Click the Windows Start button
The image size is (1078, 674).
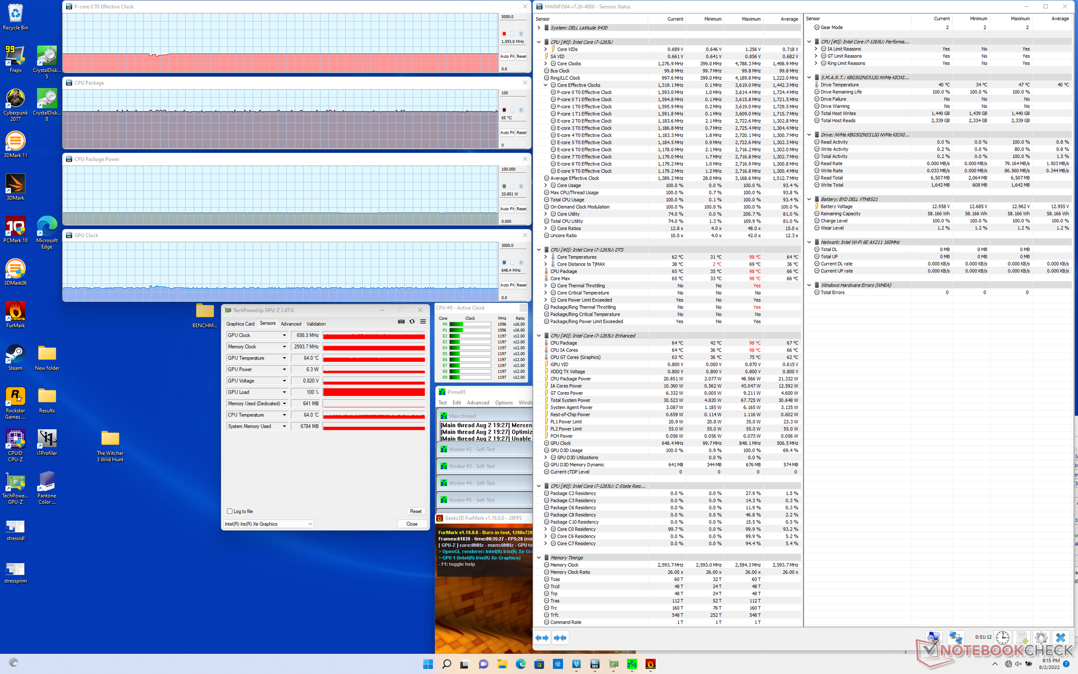(x=428, y=664)
